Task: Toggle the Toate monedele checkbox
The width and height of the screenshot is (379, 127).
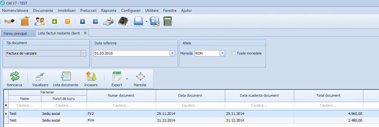Action: [x=234, y=53]
